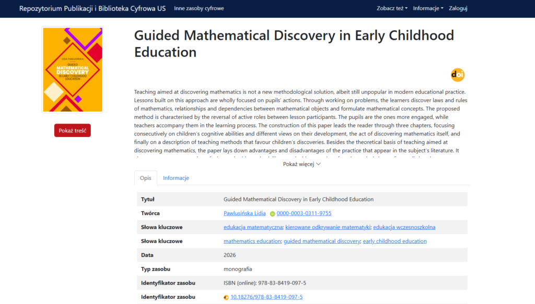Open ORCID number 0000-0003-0311-9755 link

pyautogui.click(x=304, y=213)
